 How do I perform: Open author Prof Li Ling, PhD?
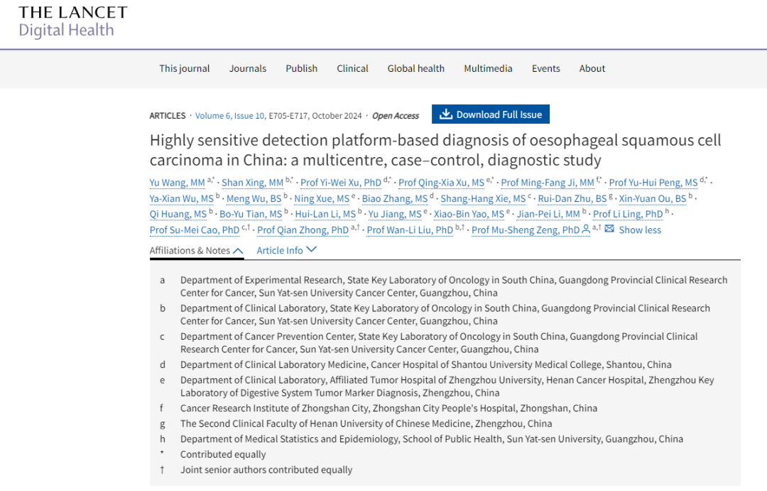tap(628, 215)
